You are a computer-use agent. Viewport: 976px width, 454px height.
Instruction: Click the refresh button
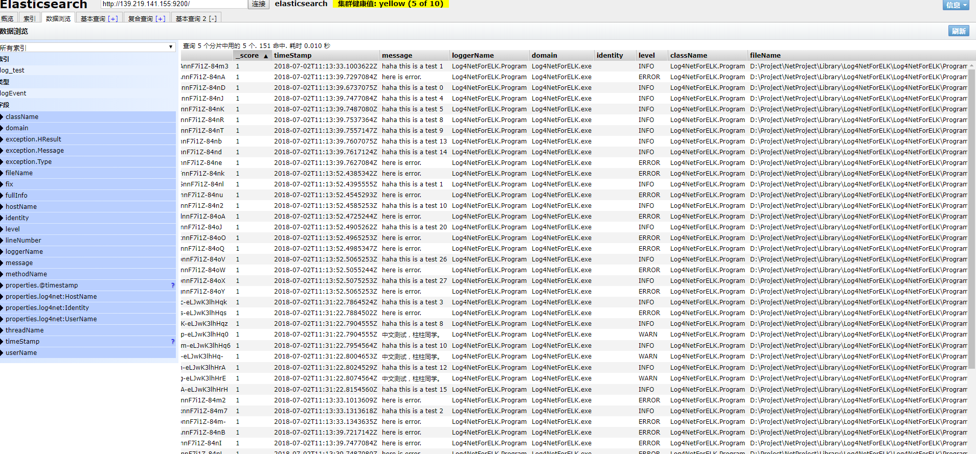coord(959,31)
